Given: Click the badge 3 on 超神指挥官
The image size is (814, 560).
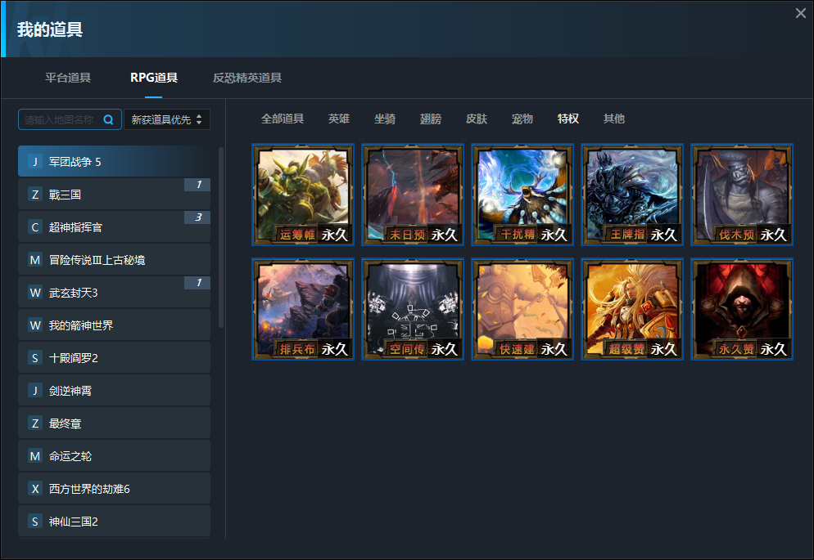Looking at the screenshot, I should (198, 217).
